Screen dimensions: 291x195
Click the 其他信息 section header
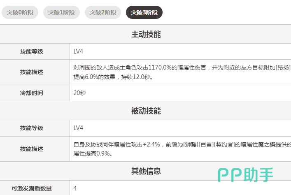(x=146, y=171)
